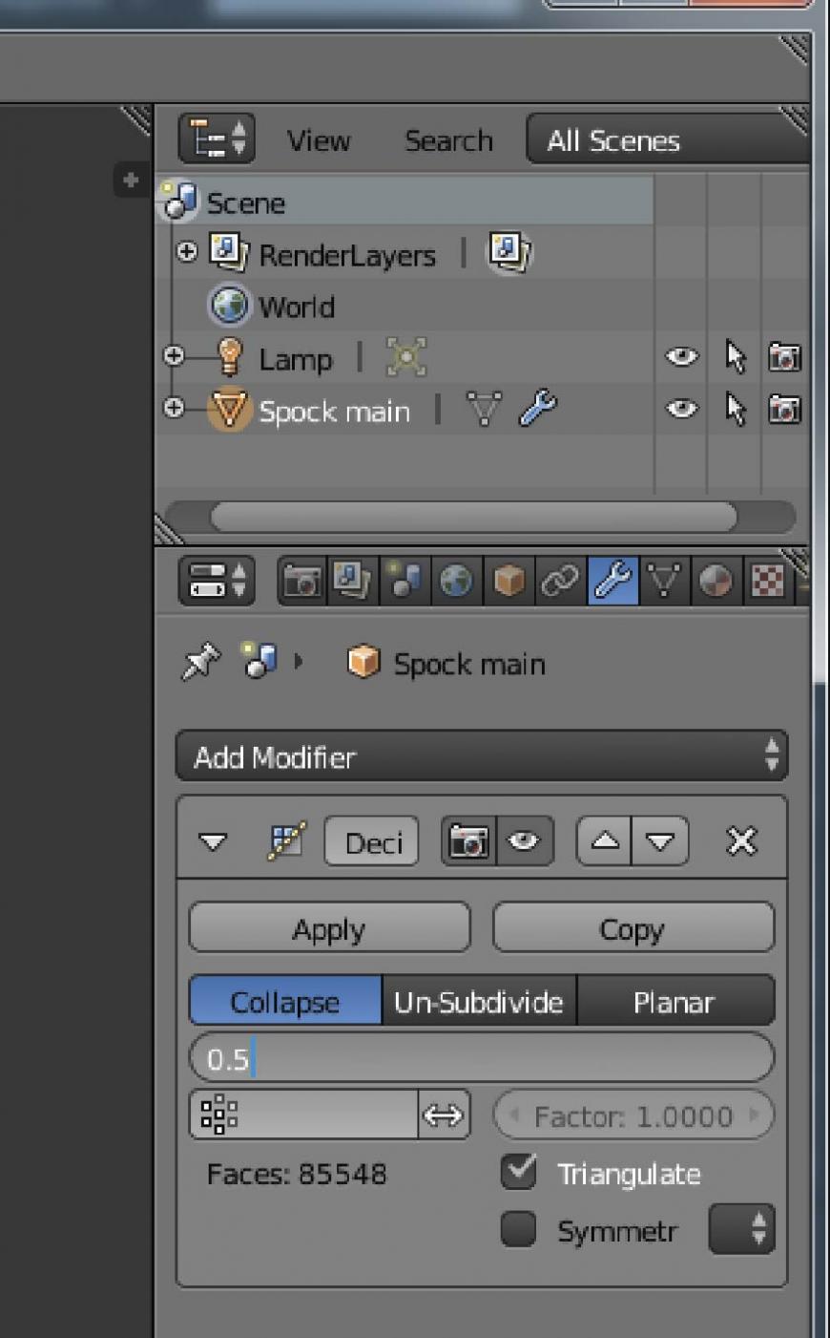Viewport: 830px width, 1338px height.
Task: Toggle invert vertex group arrows button
Action: point(444,1115)
